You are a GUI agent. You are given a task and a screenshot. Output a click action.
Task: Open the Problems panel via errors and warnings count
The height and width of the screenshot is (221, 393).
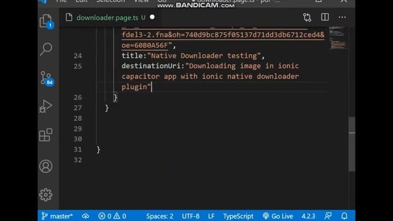[112, 216]
